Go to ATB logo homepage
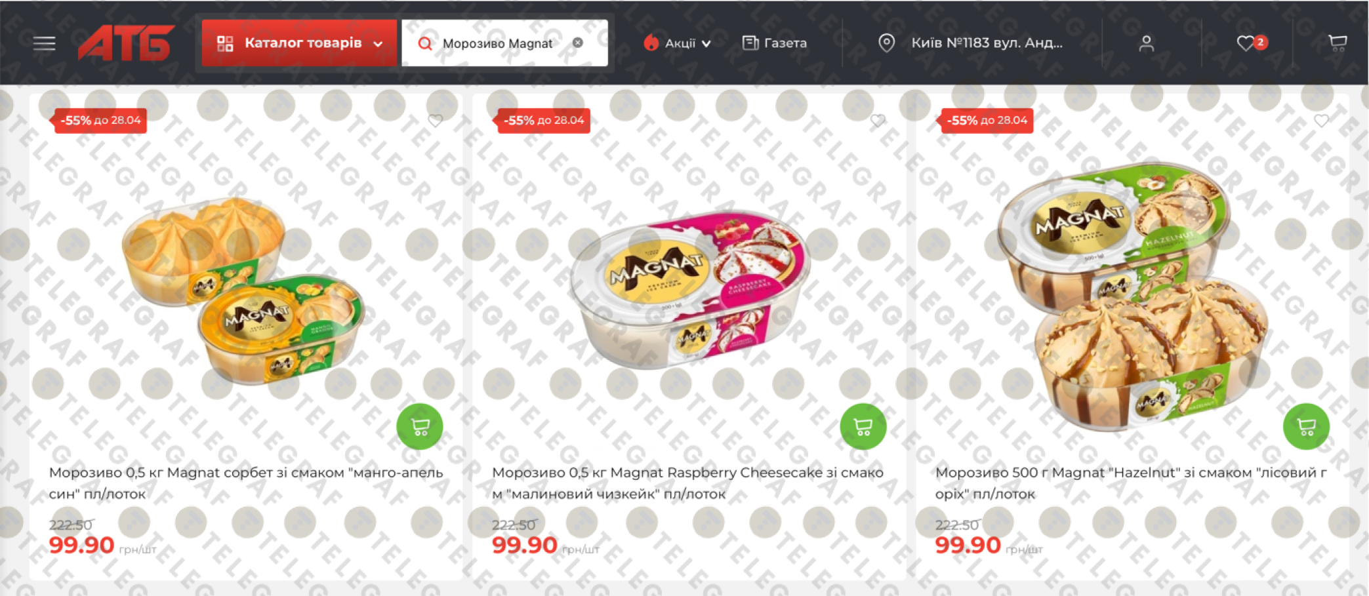The image size is (1369, 596). 126,43
